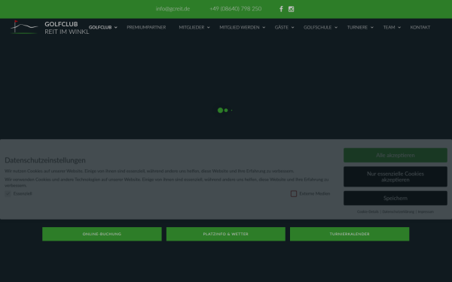Expand the MITGLIEDER dropdown chevron
The image size is (452, 282).
click(208, 27)
